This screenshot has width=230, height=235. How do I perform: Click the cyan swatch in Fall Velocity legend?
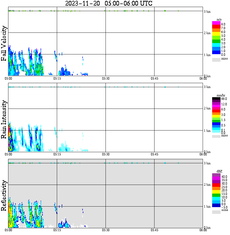[216, 45]
